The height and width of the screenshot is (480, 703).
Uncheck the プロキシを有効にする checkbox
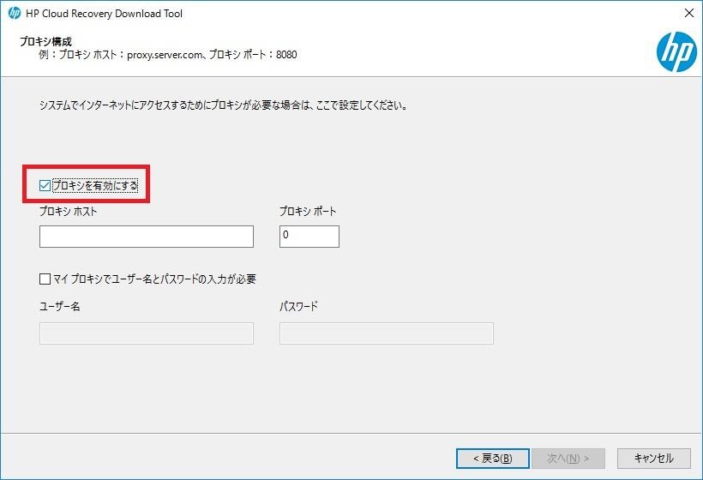point(45,185)
